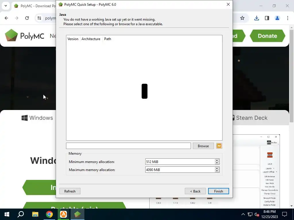Click the orange Java test icon beside Browse
The image size is (294, 220).
[x=219, y=146]
